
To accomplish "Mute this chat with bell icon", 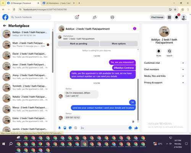I will (159, 51).
